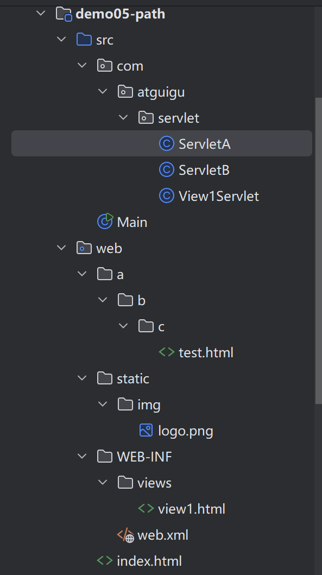Click the logo.png image file icon
Viewport: 322px width, 575px height.
click(146, 430)
